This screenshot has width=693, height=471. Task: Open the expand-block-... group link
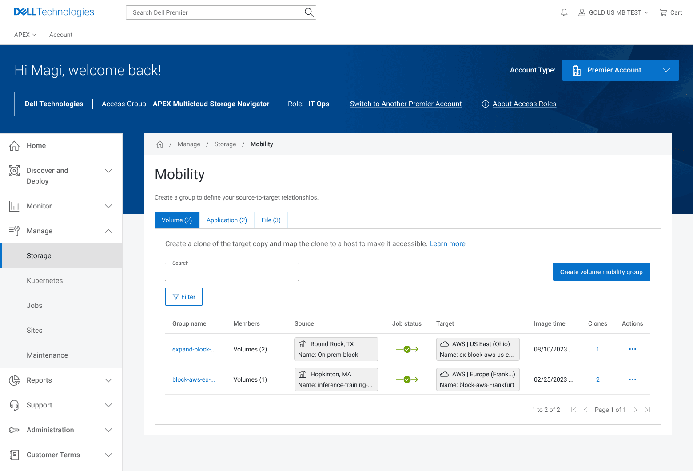click(x=194, y=349)
